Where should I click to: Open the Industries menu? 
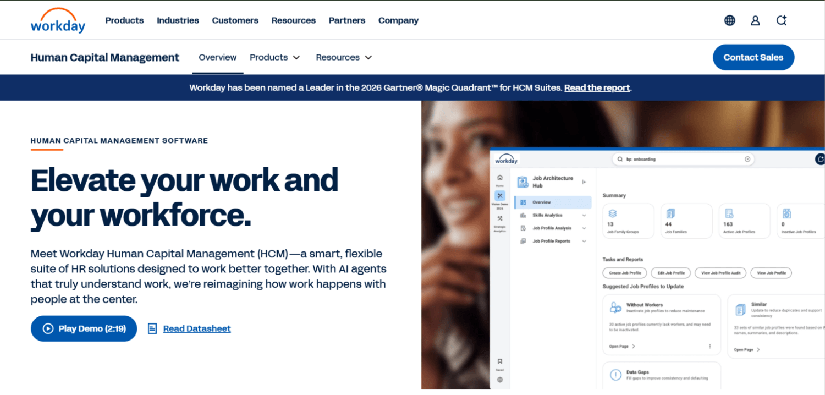tap(178, 20)
